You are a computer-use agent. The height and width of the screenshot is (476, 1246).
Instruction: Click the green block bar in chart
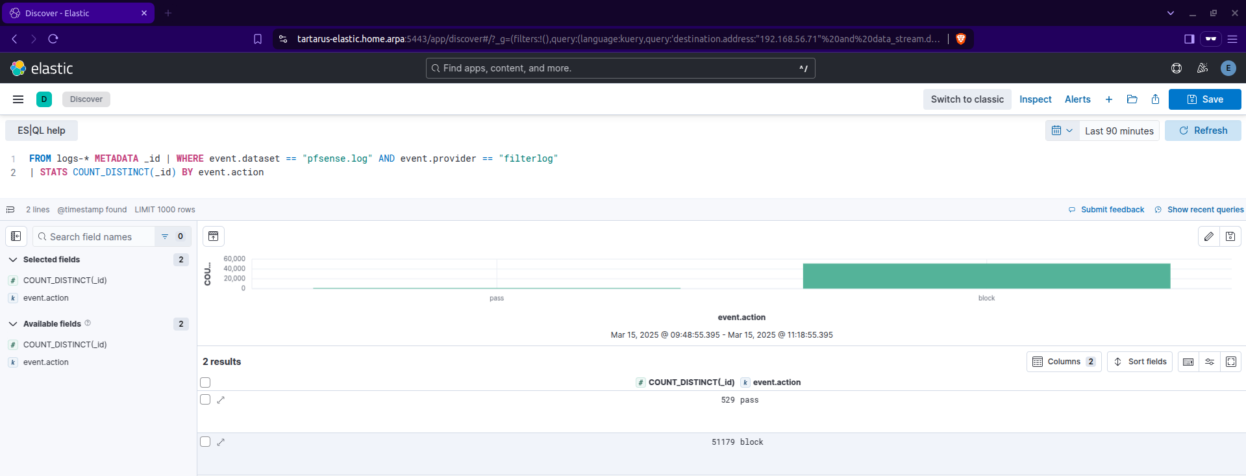986,276
